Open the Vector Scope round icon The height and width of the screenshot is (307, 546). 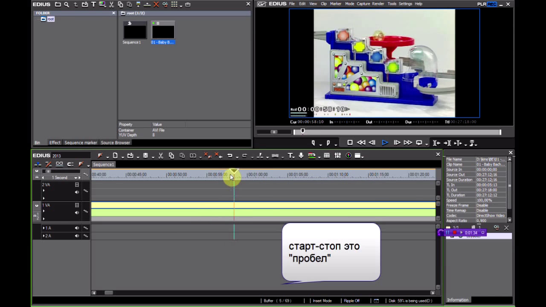pyautogui.click(x=349, y=156)
